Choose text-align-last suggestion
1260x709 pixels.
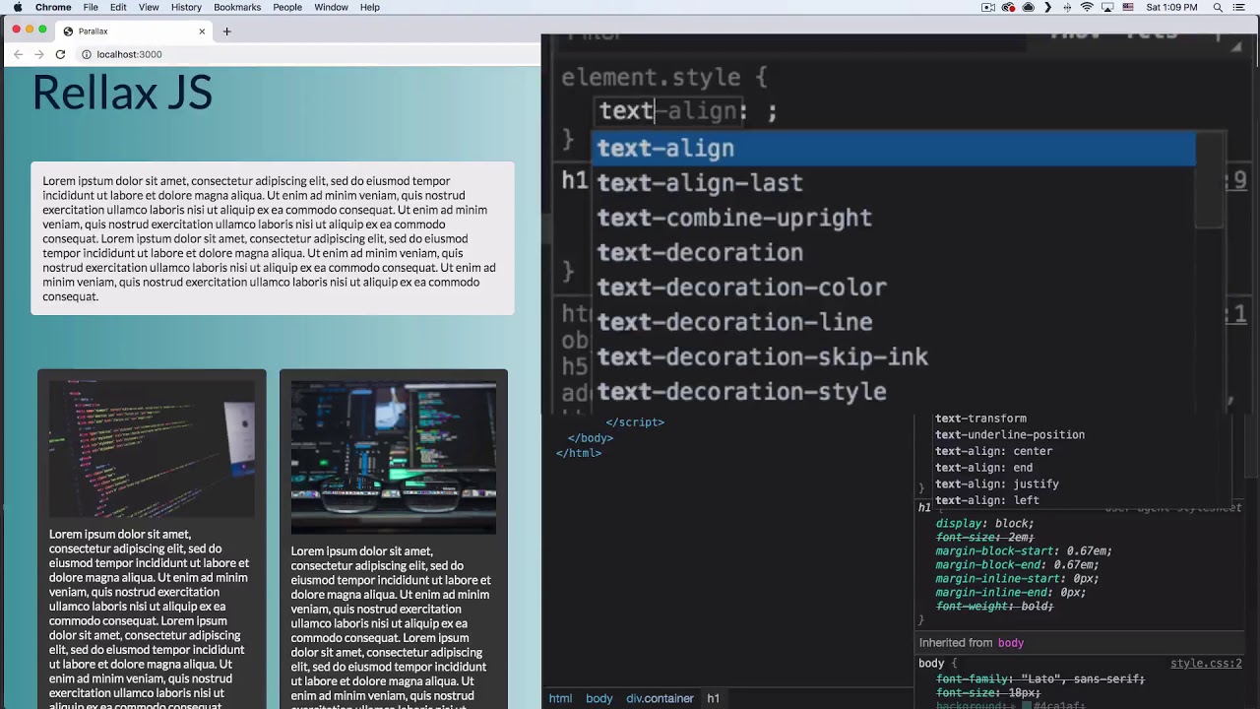tap(896, 183)
